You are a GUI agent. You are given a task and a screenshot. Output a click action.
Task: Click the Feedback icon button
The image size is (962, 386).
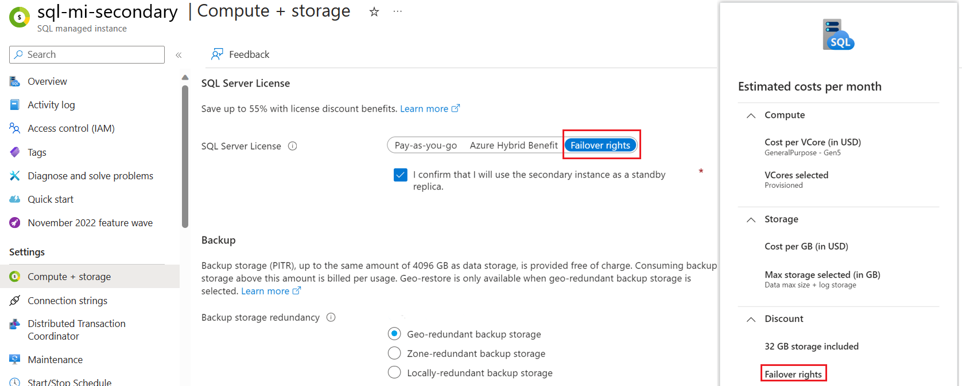217,54
